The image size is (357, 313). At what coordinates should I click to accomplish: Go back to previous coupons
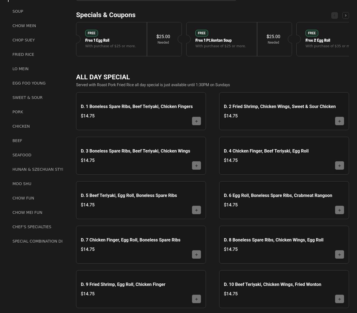(x=334, y=15)
